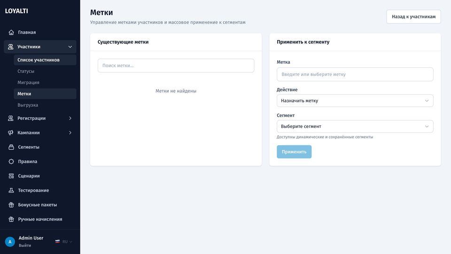Click the home icon beside Главная

(11, 32)
